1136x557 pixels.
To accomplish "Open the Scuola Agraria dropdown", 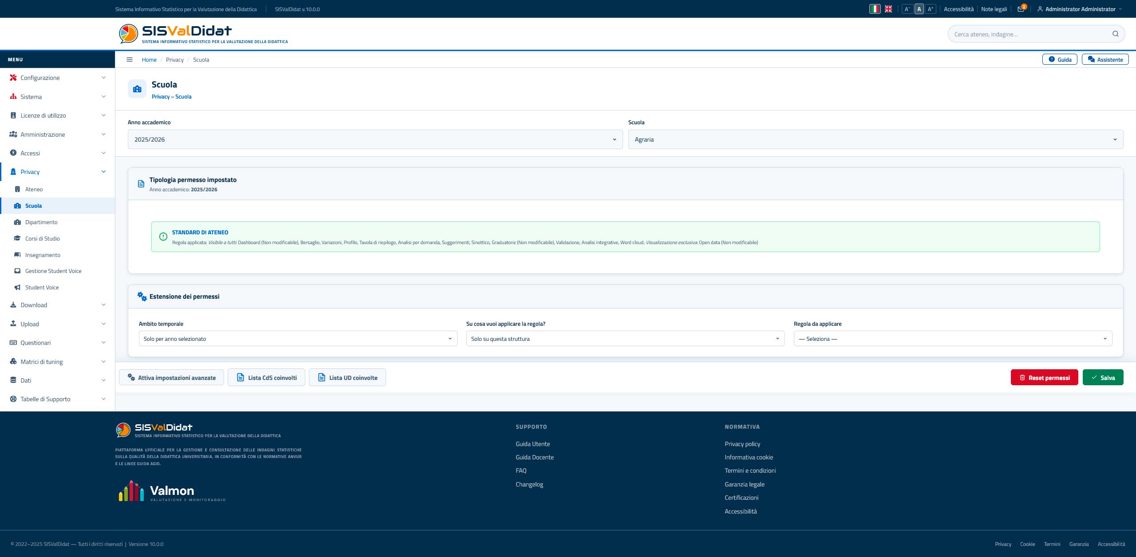I will [876, 139].
